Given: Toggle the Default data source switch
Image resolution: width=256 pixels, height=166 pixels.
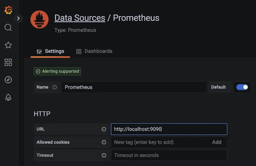Looking at the screenshot, I should (242, 87).
